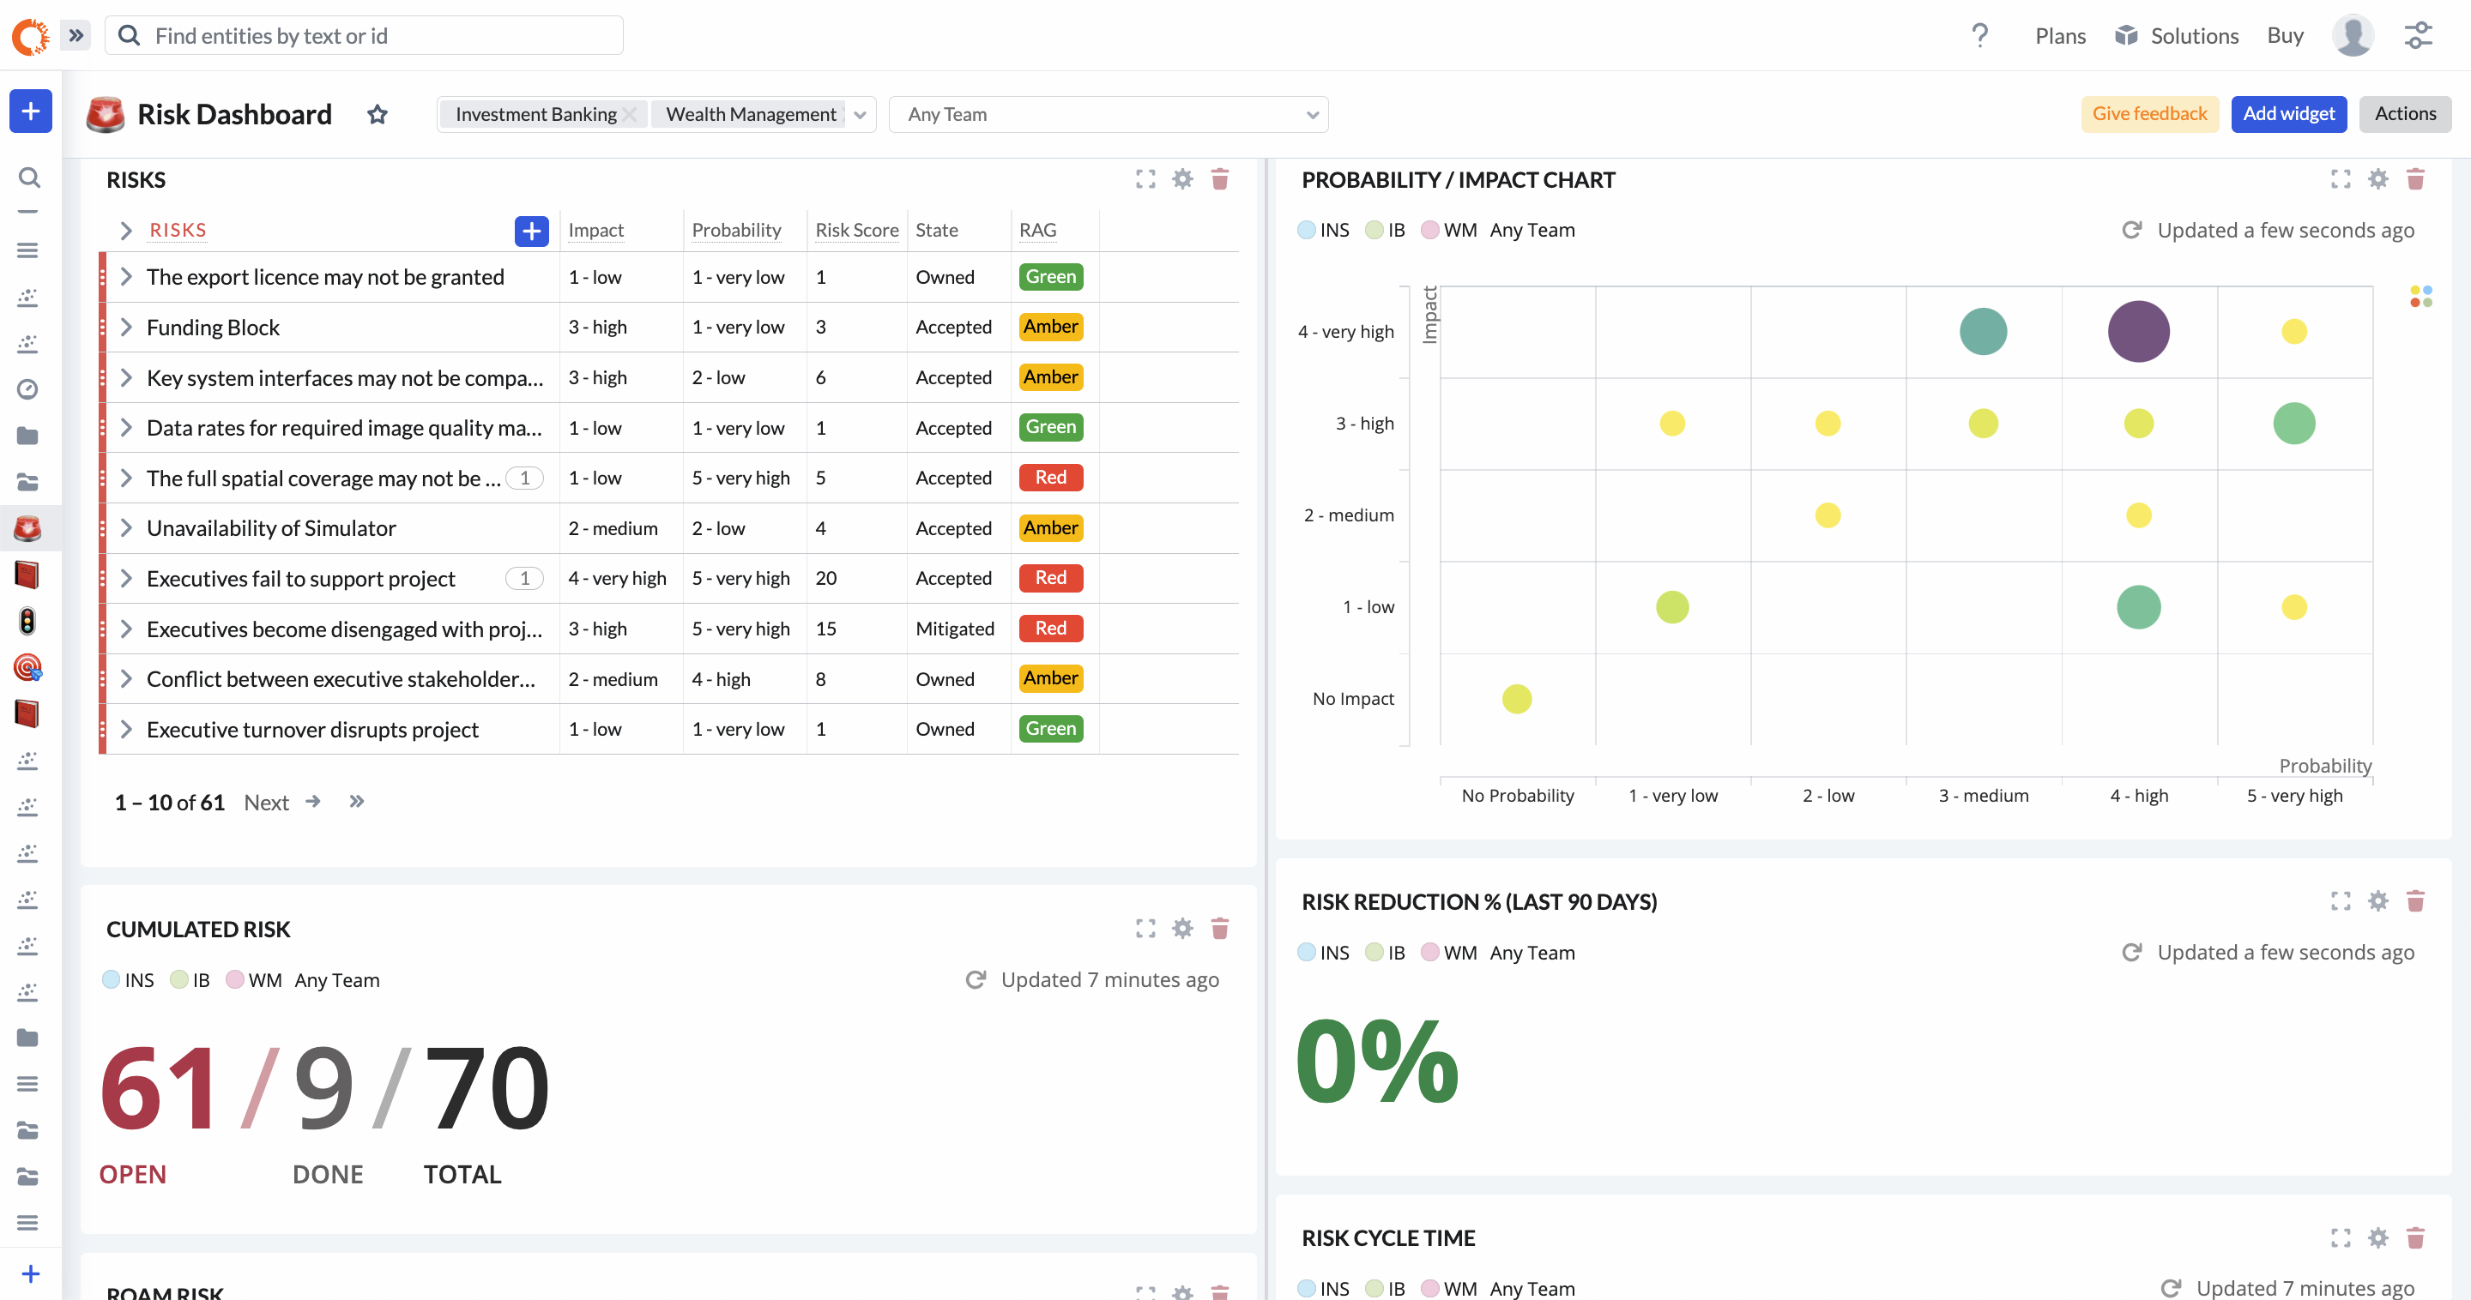Maximize the Risk Cycle Time widget
The height and width of the screenshot is (1300, 2471).
point(2341,1237)
